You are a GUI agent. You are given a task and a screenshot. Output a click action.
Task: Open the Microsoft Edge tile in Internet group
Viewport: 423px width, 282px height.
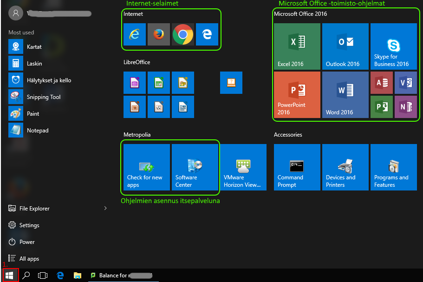207,34
